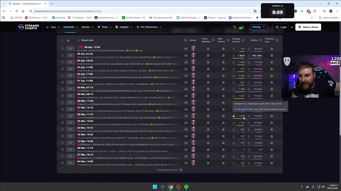Click Peak Viewers lock on the 01 Apr row
Screen dimensions: 341x191
(x=223, y=83)
